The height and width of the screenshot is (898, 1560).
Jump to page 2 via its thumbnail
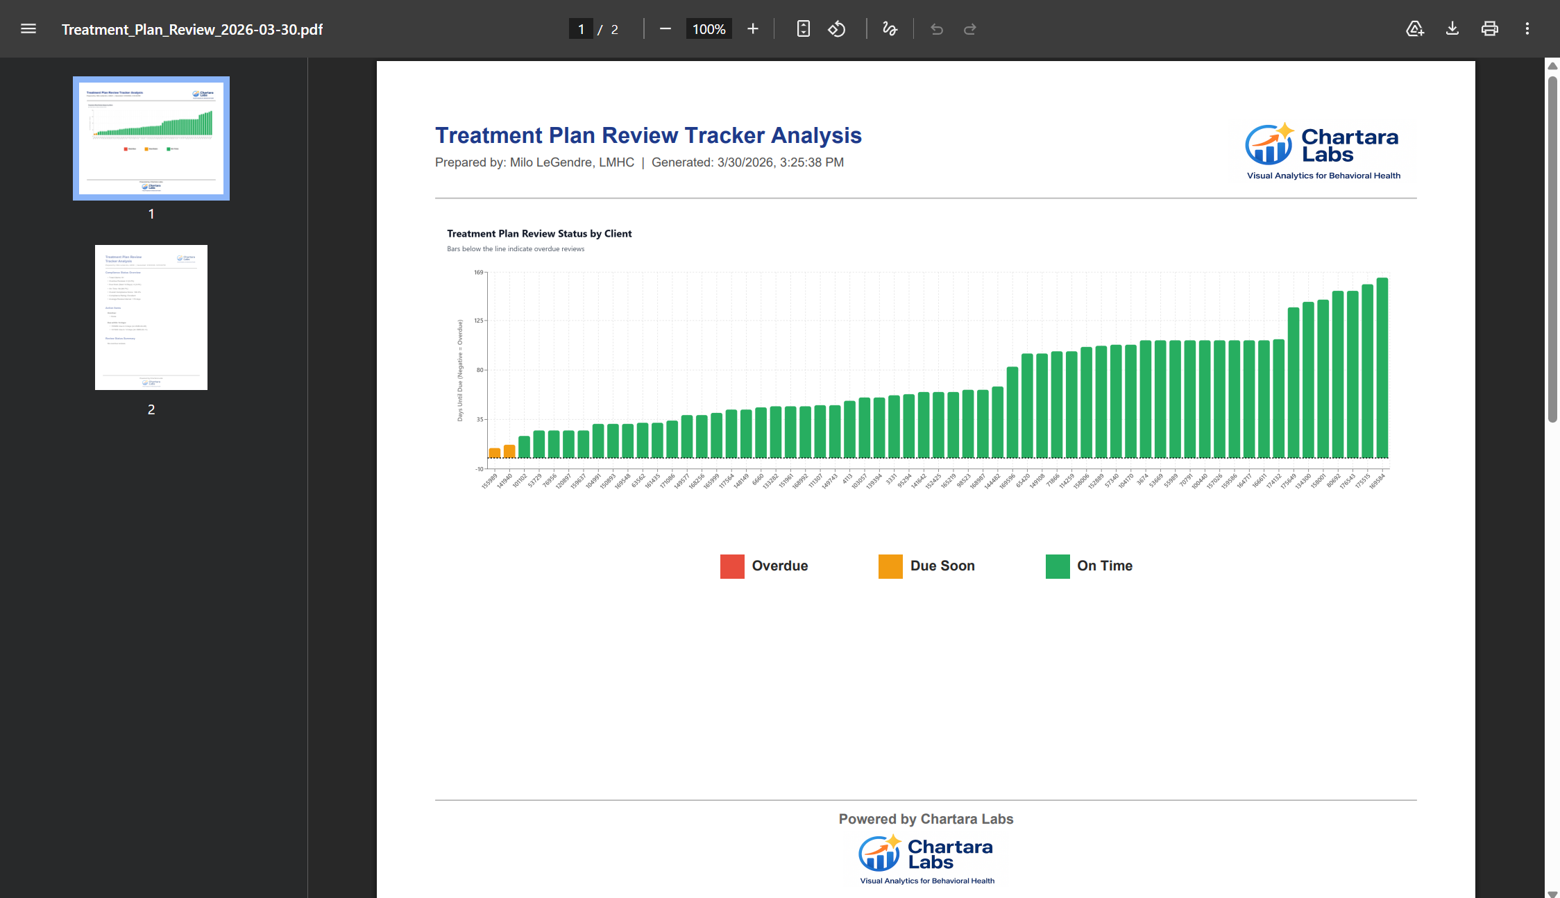coord(151,316)
